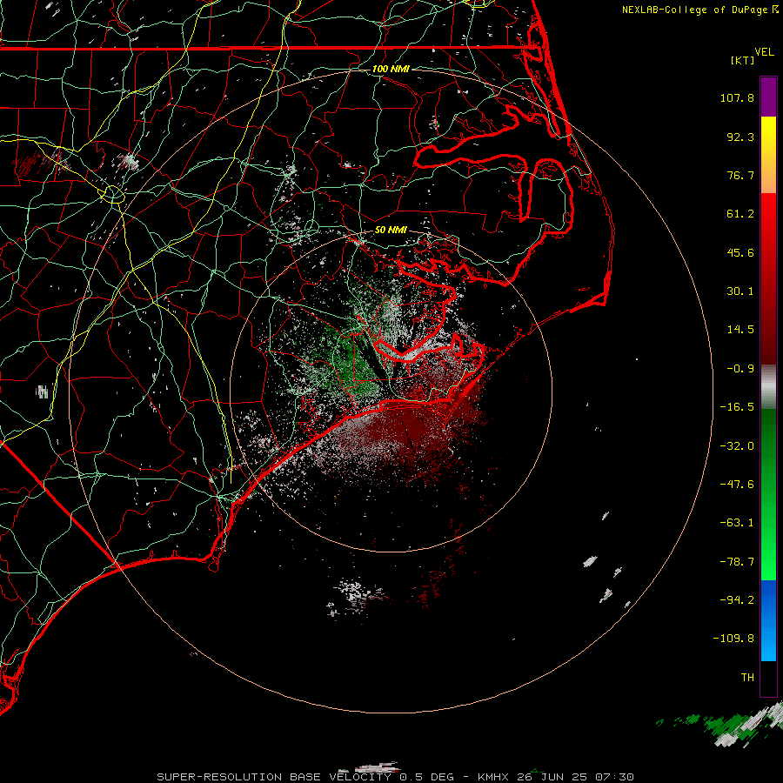
Task: Click the -16.5 legend value
Action: (737, 407)
